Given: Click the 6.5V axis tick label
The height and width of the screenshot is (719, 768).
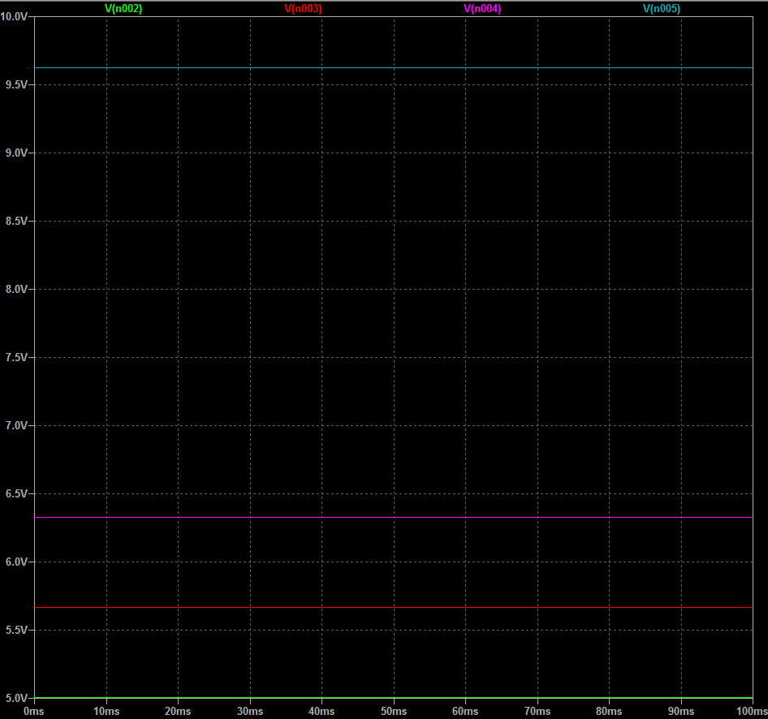Looking at the screenshot, I should pos(18,493).
